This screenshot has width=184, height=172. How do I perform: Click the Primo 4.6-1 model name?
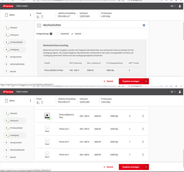[x=64, y=155]
